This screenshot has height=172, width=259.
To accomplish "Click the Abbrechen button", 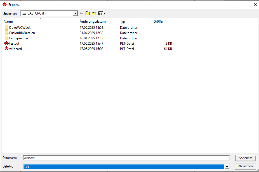I will 246,166.
